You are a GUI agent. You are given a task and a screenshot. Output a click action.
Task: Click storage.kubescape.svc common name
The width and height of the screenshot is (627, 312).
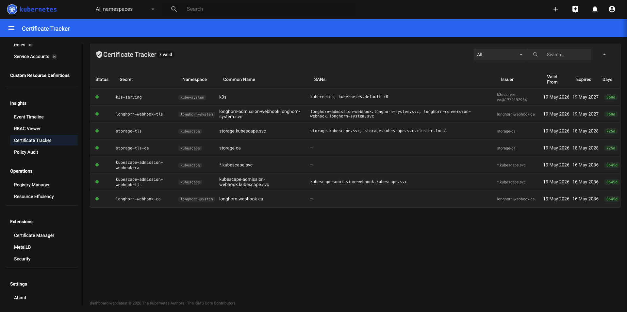tap(242, 131)
